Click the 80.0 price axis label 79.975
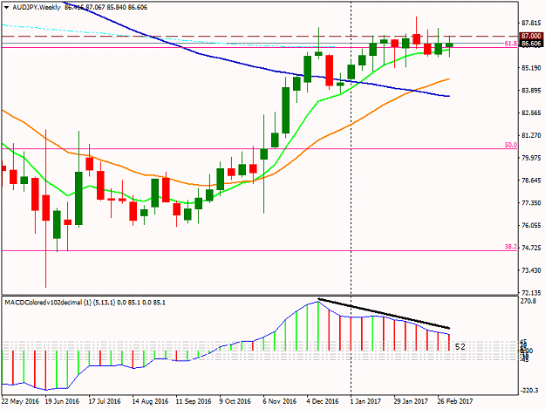Viewport: 545px width, 409px height. coord(531,158)
